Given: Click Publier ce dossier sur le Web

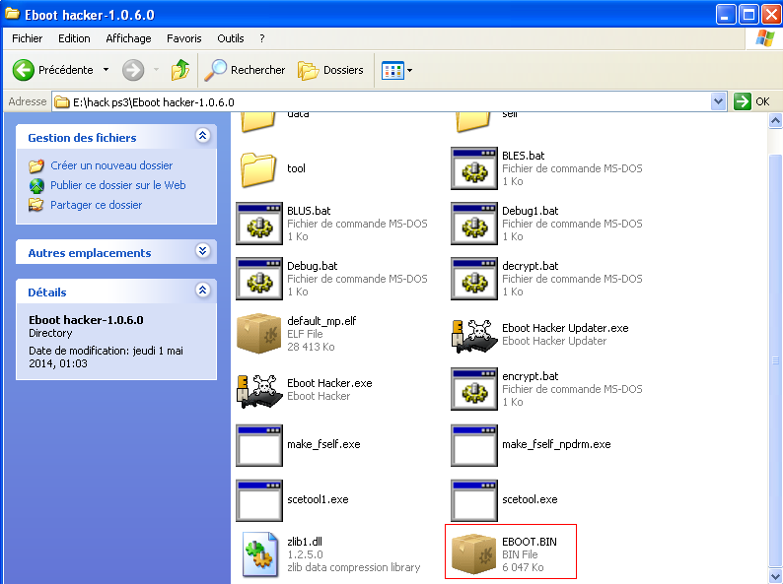Looking at the screenshot, I should 118,185.
